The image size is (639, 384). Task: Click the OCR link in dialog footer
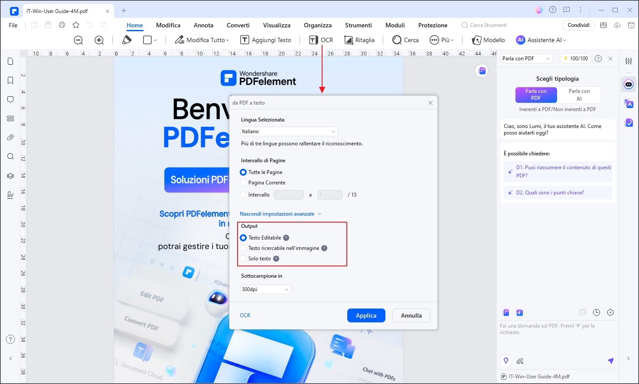point(245,315)
